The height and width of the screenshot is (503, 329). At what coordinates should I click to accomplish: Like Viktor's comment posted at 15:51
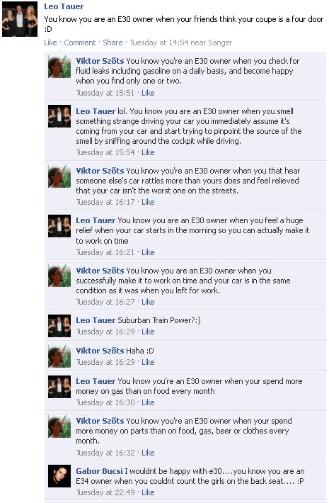point(148,93)
